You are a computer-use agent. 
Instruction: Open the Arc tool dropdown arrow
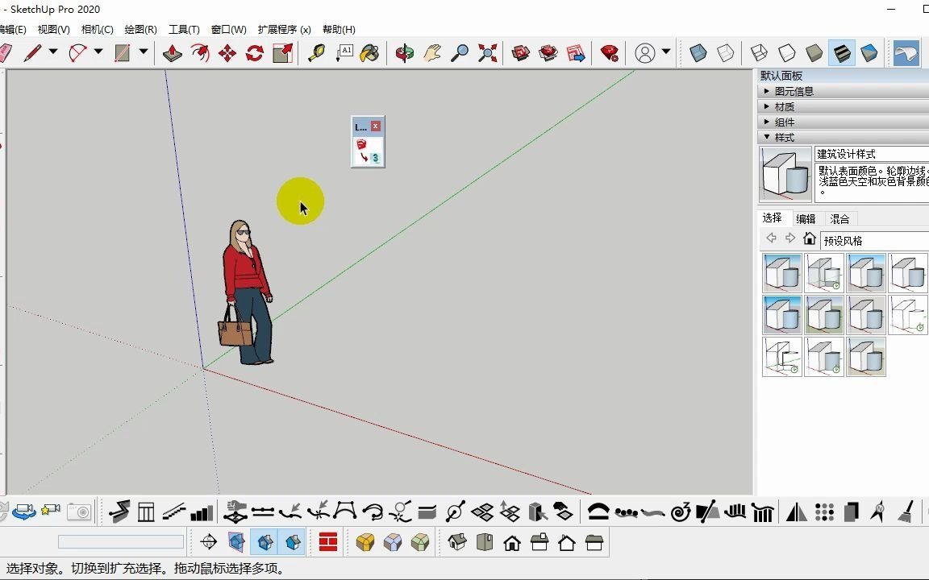coord(98,52)
